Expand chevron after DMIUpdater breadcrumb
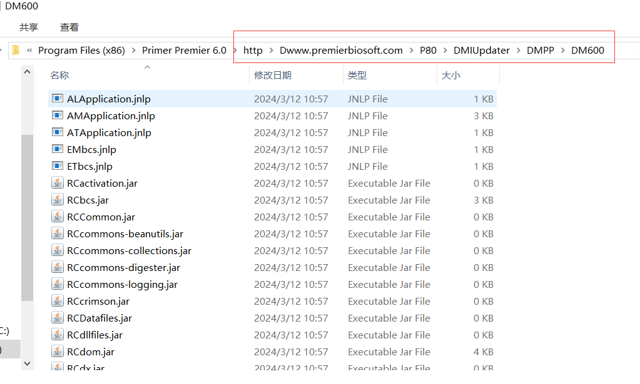Viewport: 640px width, 384px height. click(519, 50)
